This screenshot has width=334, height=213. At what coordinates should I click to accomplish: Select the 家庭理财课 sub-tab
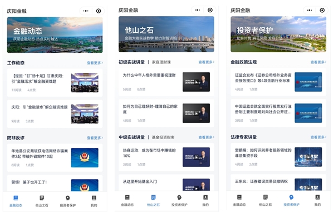(161, 62)
